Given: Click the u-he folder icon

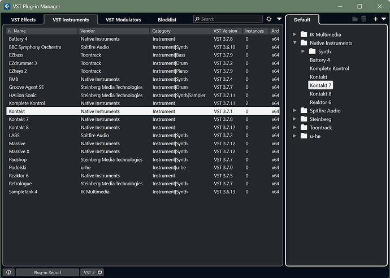Looking at the screenshot, I should tap(304, 136).
